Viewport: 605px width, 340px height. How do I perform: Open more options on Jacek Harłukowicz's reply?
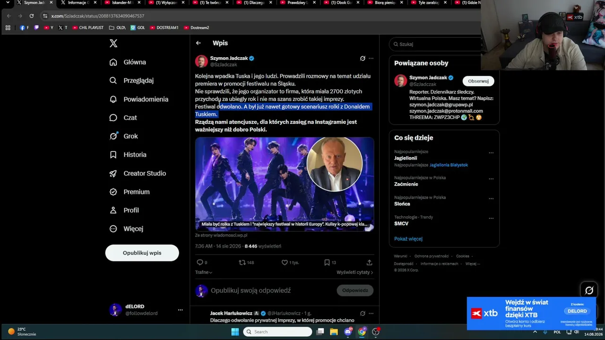(371, 313)
